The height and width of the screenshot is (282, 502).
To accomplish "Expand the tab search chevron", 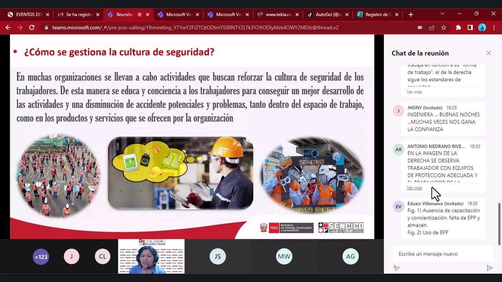I will 442,14.
